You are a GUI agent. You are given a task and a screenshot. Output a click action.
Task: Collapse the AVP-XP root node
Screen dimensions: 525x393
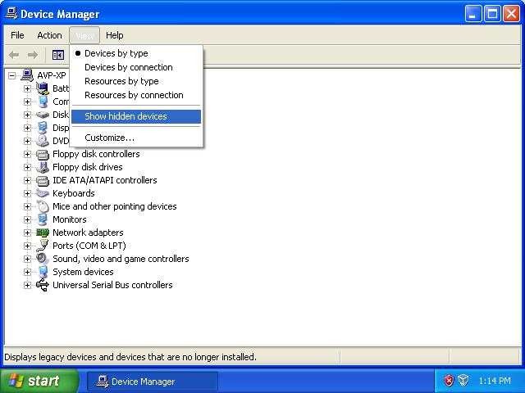tap(12, 75)
